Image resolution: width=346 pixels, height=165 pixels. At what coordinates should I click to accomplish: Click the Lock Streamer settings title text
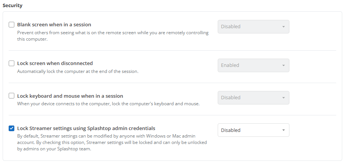86,128
